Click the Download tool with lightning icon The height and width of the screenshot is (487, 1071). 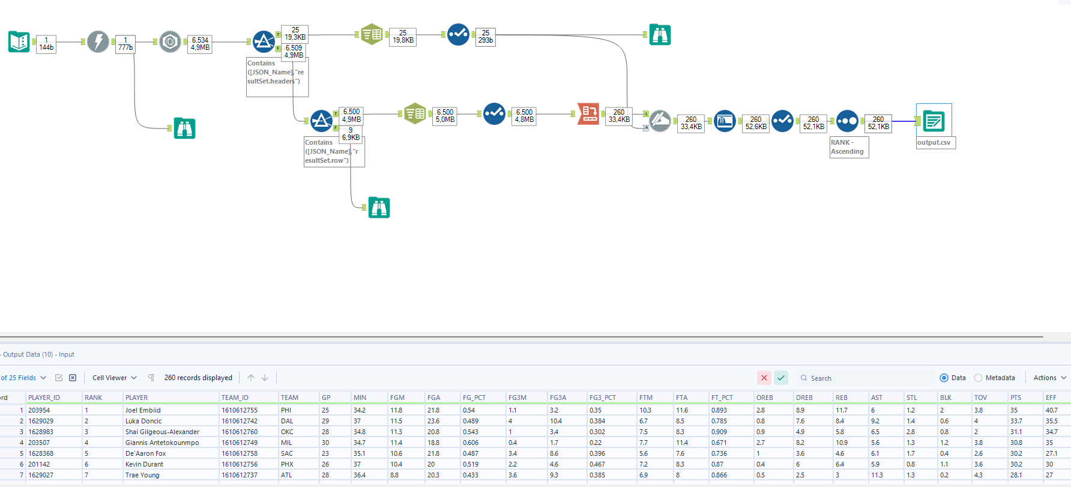click(x=98, y=41)
